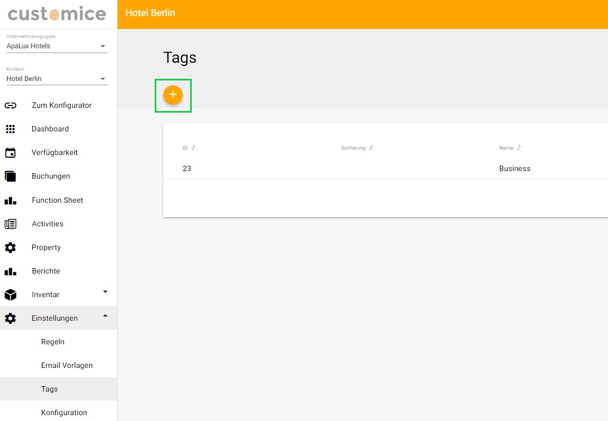Sort table by ID column arrow
The height and width of the screenshot is (421, 608).
pos(193,147)
